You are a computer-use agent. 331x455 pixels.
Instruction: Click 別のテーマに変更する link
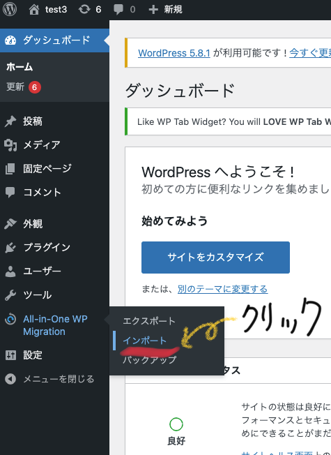pos(222,289)
